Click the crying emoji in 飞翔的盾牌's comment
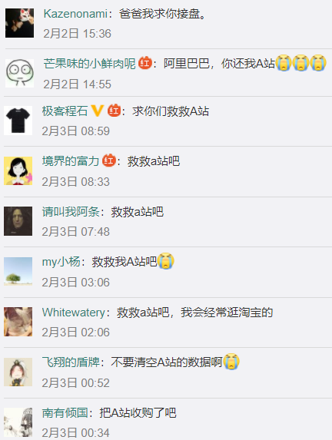This screenshot has width=332, height=440. (x=231, y=362)
